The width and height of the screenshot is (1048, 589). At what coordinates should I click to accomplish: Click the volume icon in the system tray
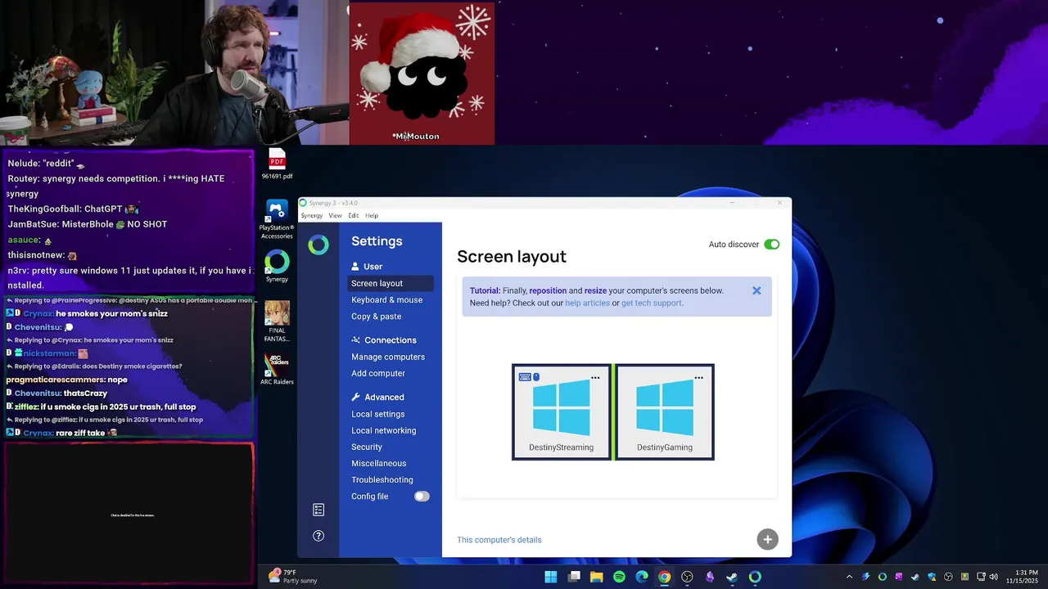[x=994, y=577]
